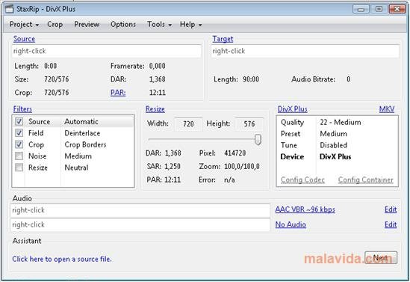Open the Crop menu item
The height and width of the screenshot is (282, 410).
pos(55,25)
